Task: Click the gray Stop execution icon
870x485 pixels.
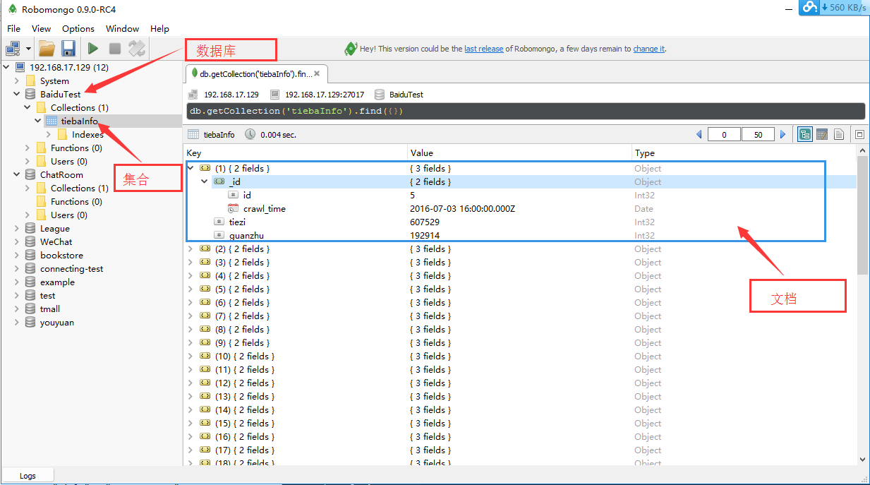Action: click(x=114, y=49)
